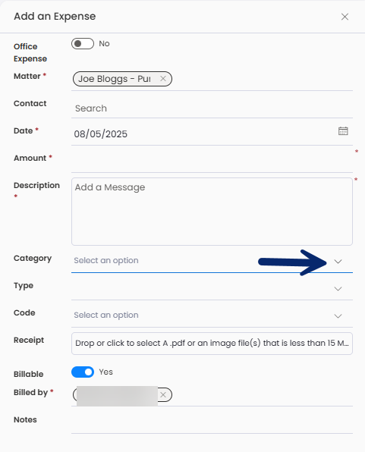Image resolution: width=365 pixels, height=452 pixels.
Task: Click the Notes input line
Action: [212, 424]
